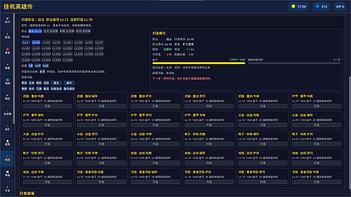Open the 采矿 mining sidebar icon
Image resolution: width=351 pixels, height=197 pixels.
7,128
